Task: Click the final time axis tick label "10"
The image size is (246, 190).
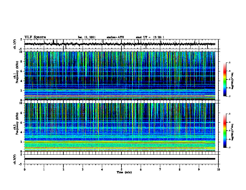Action: (x=218, y=170)
